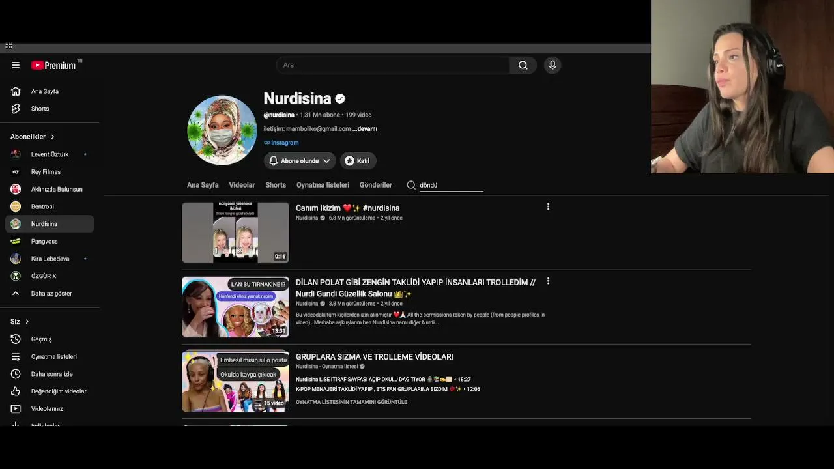This screenshot has width=834, height=469.
Task: Open Kira Lebedeva subscription channel
Action: click(x=50, y=259)
